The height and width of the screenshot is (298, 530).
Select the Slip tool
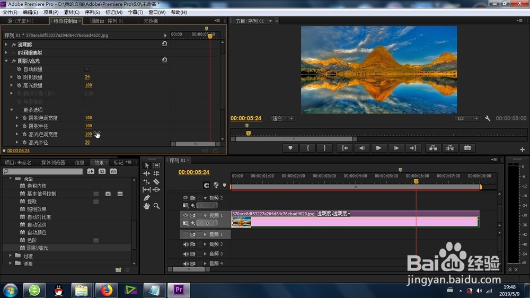(146, 190)
